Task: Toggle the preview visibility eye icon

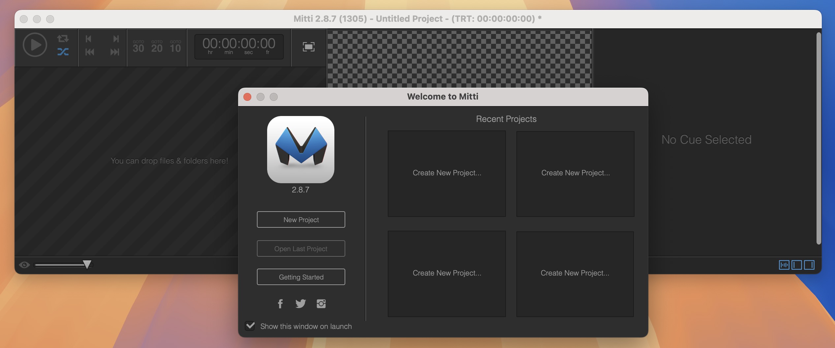Action: pyautogui.click(x=24, y=264)
